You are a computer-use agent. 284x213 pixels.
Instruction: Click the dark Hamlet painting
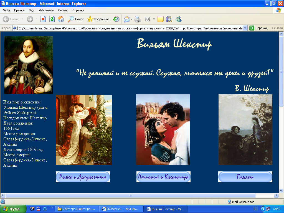point(245,130)
